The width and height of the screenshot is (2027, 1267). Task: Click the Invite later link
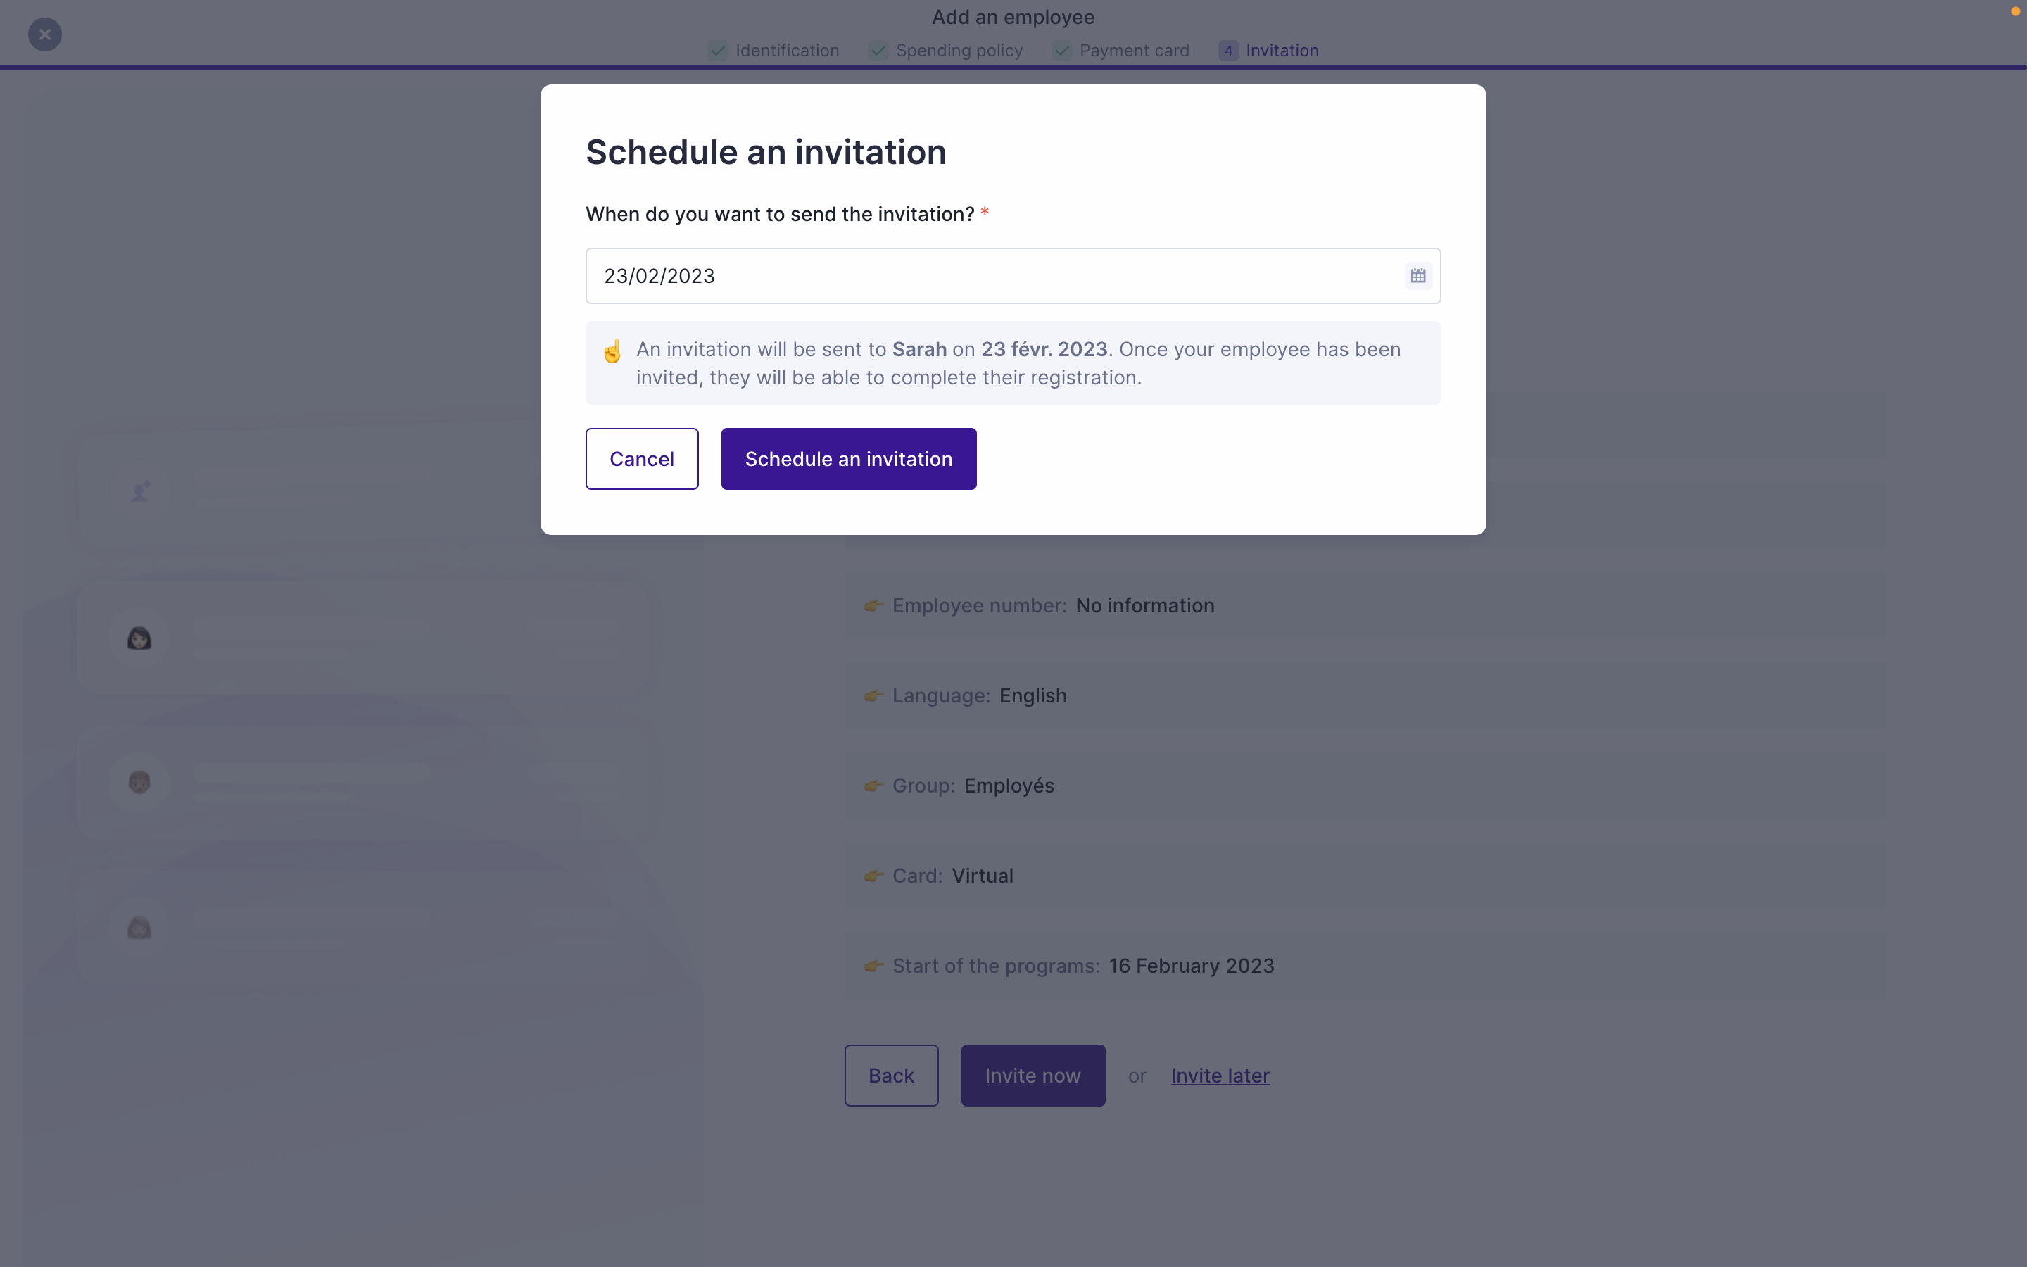click(1220, 1075)
